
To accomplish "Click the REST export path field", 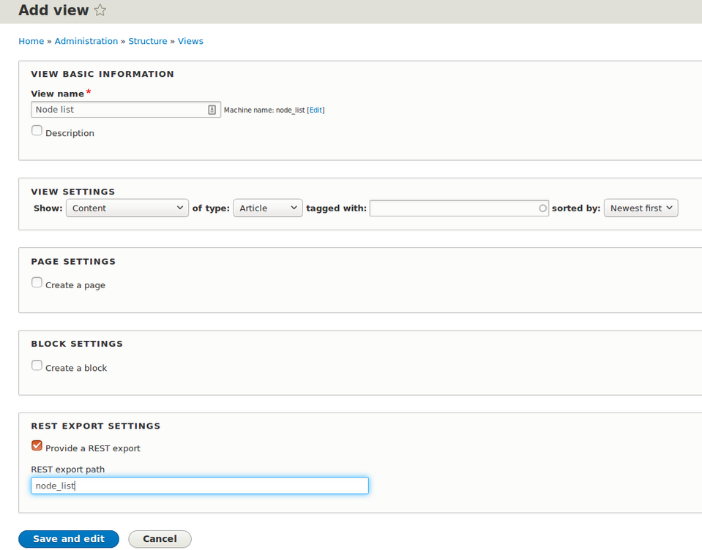I will (x=199, y=485).
